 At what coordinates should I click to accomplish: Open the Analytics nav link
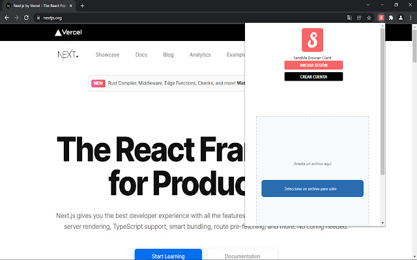click(x=200, y=55)
